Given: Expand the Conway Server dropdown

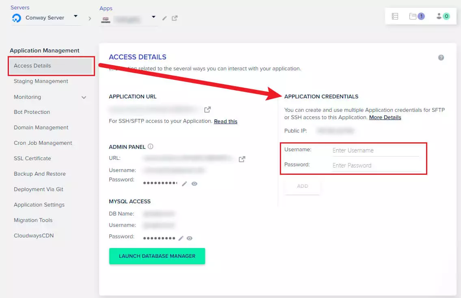Looking at the screenshot, I should [76, 17].
